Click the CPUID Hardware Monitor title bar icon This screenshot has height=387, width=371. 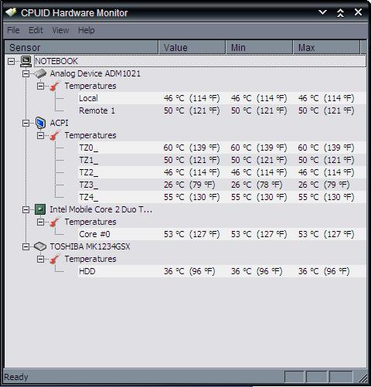tap(11, 12)
